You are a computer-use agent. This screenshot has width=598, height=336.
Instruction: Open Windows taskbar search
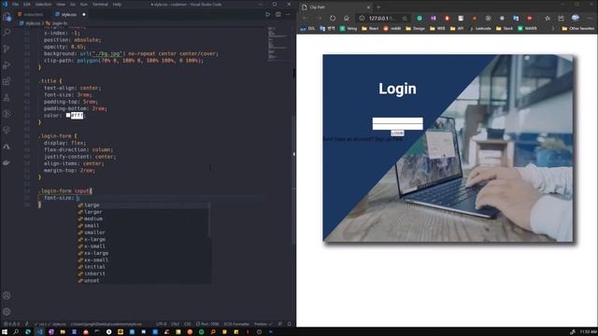pos(16,332)
